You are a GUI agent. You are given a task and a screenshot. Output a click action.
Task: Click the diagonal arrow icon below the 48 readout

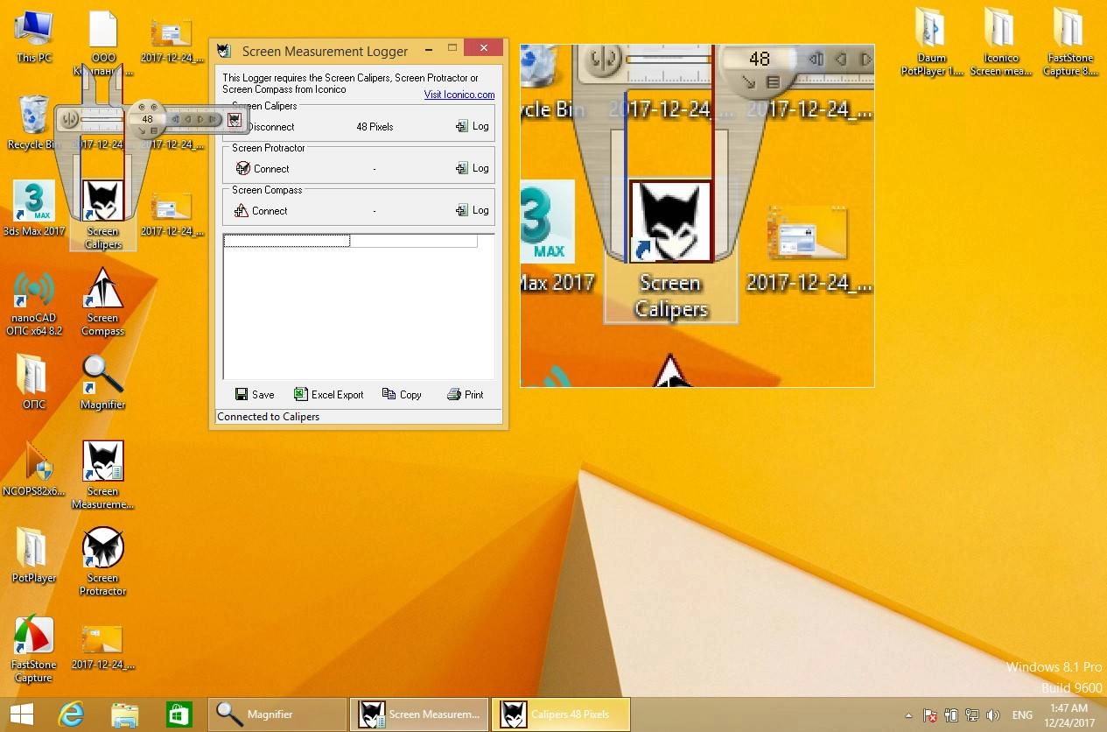(x=141, y=131)
